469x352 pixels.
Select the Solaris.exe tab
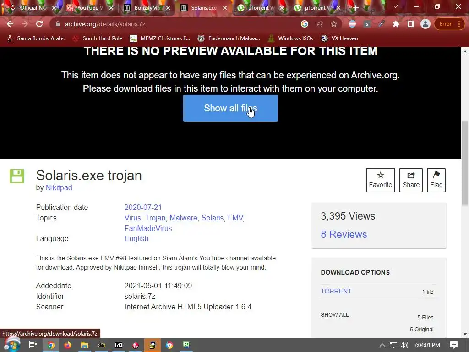tap(204, 8)
